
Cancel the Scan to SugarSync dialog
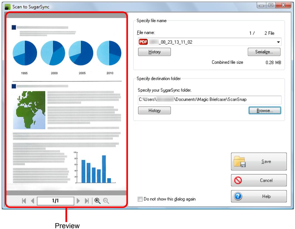pyautogui.click(x=259, y=180)
